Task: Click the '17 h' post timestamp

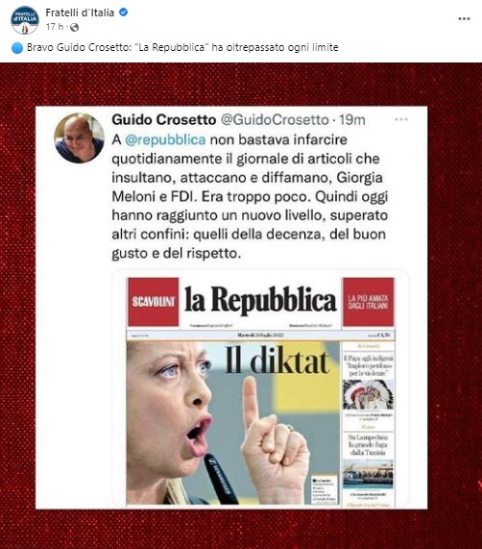Action: click(55, 27)
